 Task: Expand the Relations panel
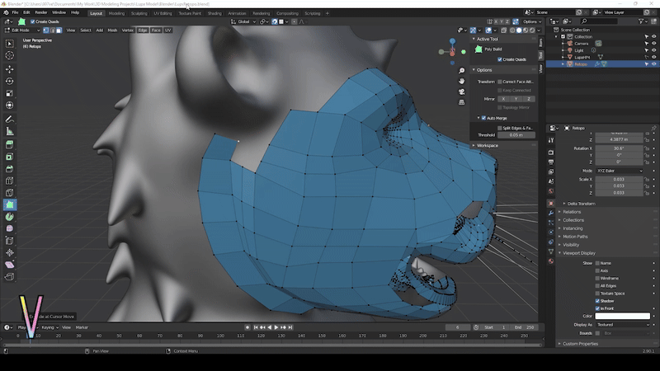tap(571, 212)
